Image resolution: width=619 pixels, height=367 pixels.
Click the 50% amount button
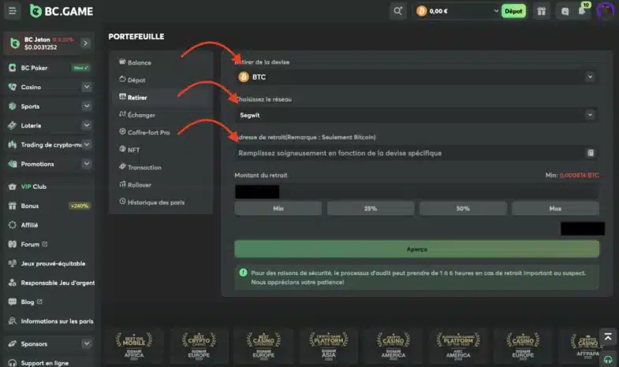tap(463, 208)
